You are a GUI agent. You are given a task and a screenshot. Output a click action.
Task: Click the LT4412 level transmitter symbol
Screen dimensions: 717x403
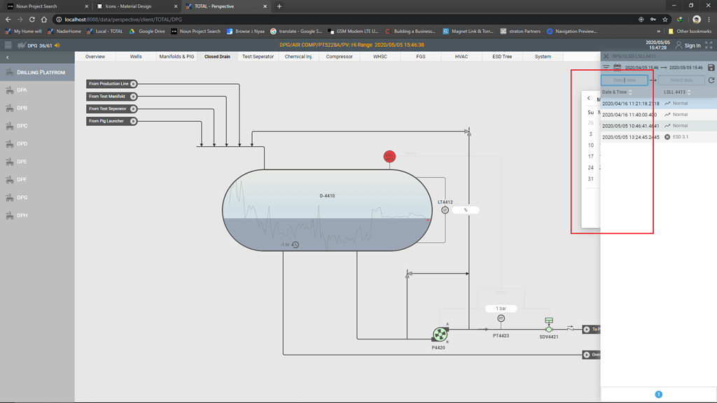click(445, 210)
